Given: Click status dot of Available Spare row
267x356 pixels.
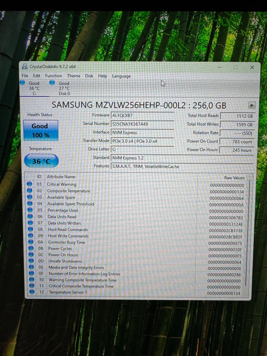Looking at the screenshot, I should pyautogui.click(x=30, y=197).
